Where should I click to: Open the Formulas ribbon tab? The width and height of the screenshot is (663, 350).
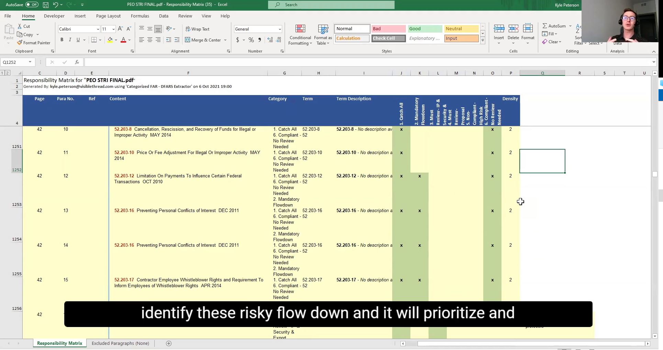140,16
